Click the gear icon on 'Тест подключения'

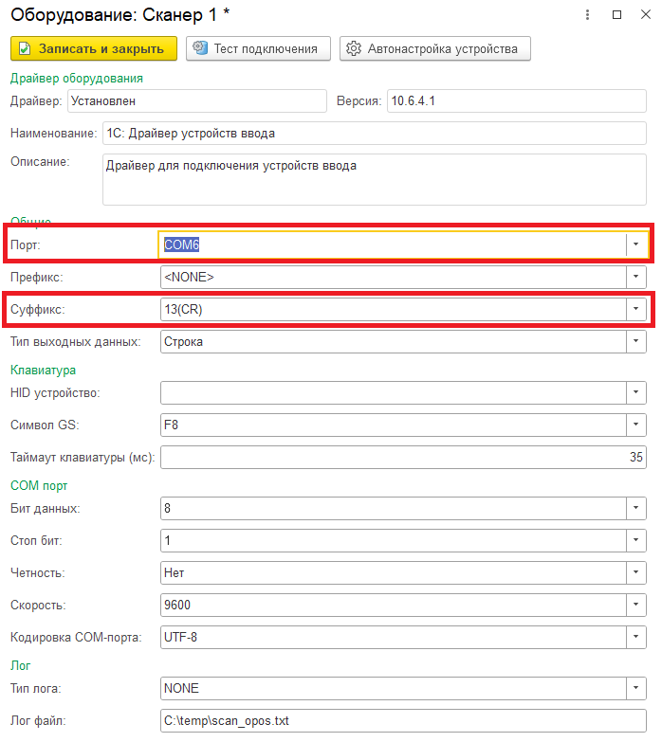pyautogui.click(x=200, y=47)
